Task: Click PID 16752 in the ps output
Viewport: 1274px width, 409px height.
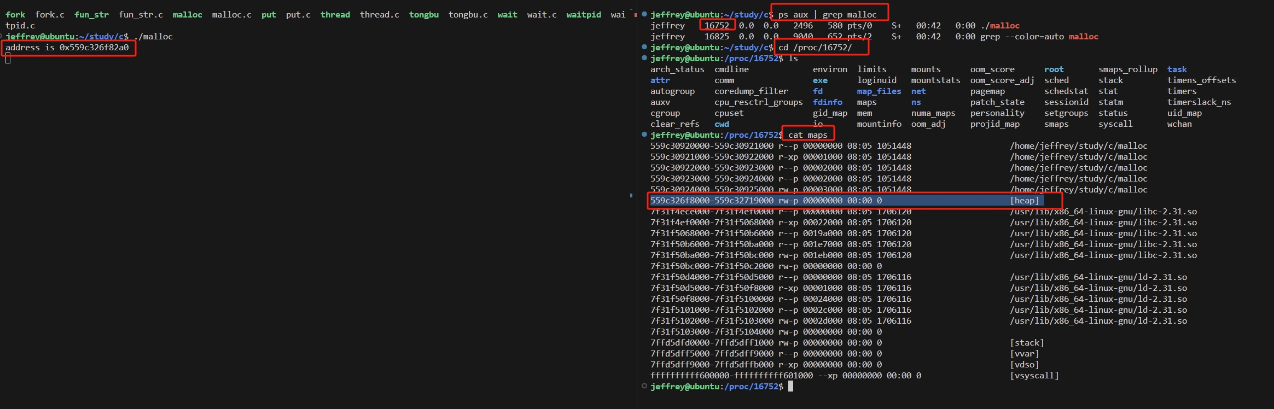Action: pyautogui.click(x=716, y=25)
